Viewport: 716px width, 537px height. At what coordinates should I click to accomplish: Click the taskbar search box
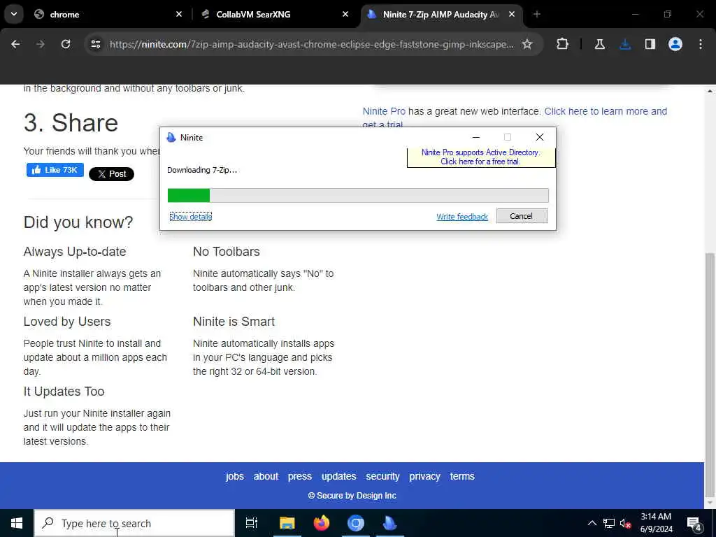(x=135, y=523)
